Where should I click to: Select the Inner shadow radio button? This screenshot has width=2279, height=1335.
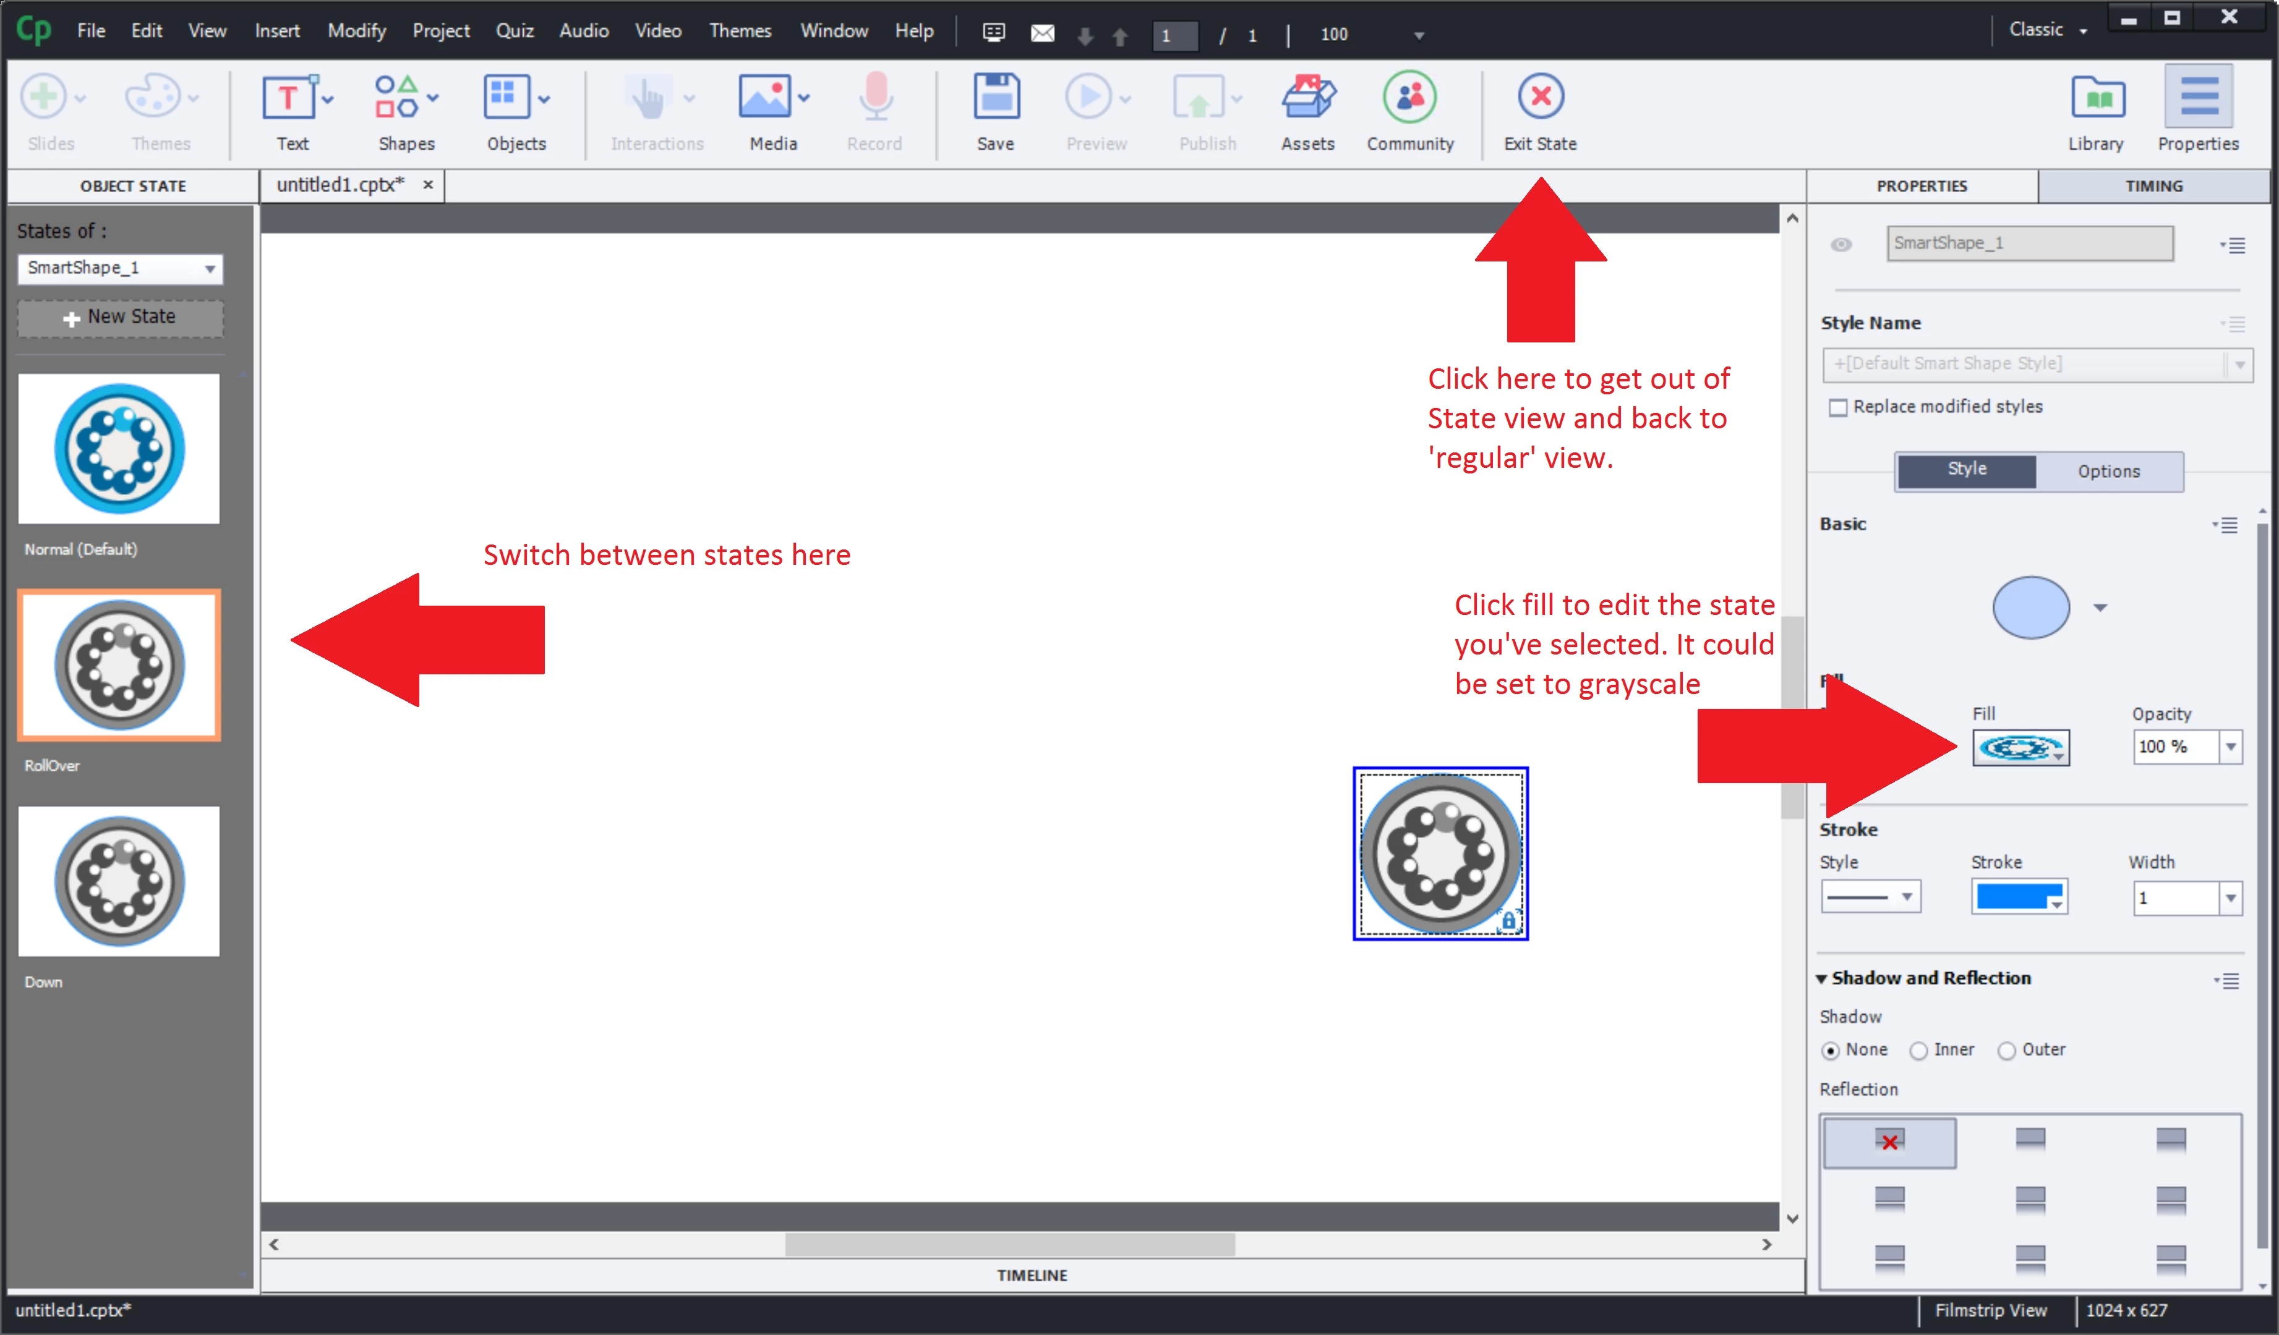click(x=1918, y=1050)
